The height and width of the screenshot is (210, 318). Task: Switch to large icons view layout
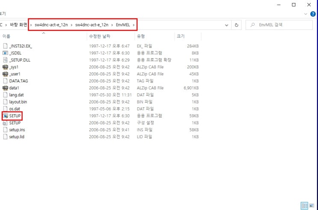pyautogui.click(x=312, y=206)
